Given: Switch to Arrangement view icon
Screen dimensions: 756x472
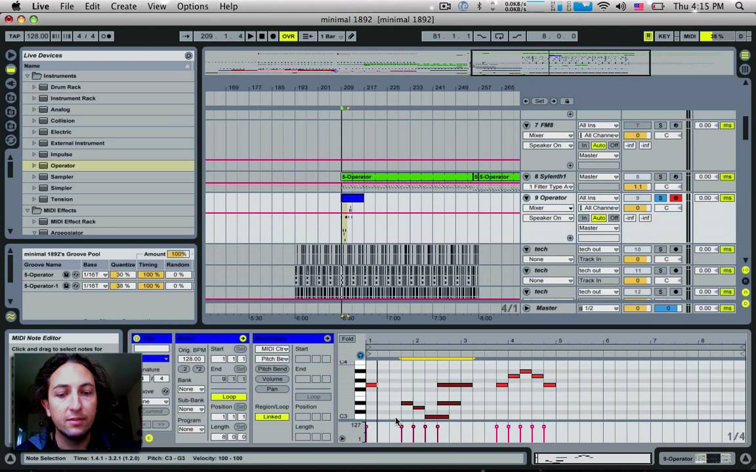Looking at the screenshot, I should (745, 55).
